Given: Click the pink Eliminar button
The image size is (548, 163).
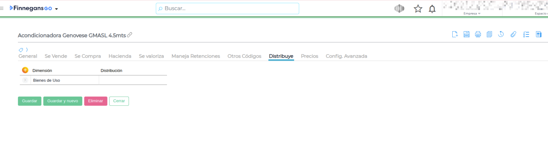Looking at the screenshot, I should (x=95, y=101).
